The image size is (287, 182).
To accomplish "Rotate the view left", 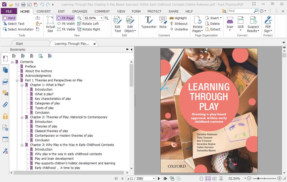I will pos(88,24).
